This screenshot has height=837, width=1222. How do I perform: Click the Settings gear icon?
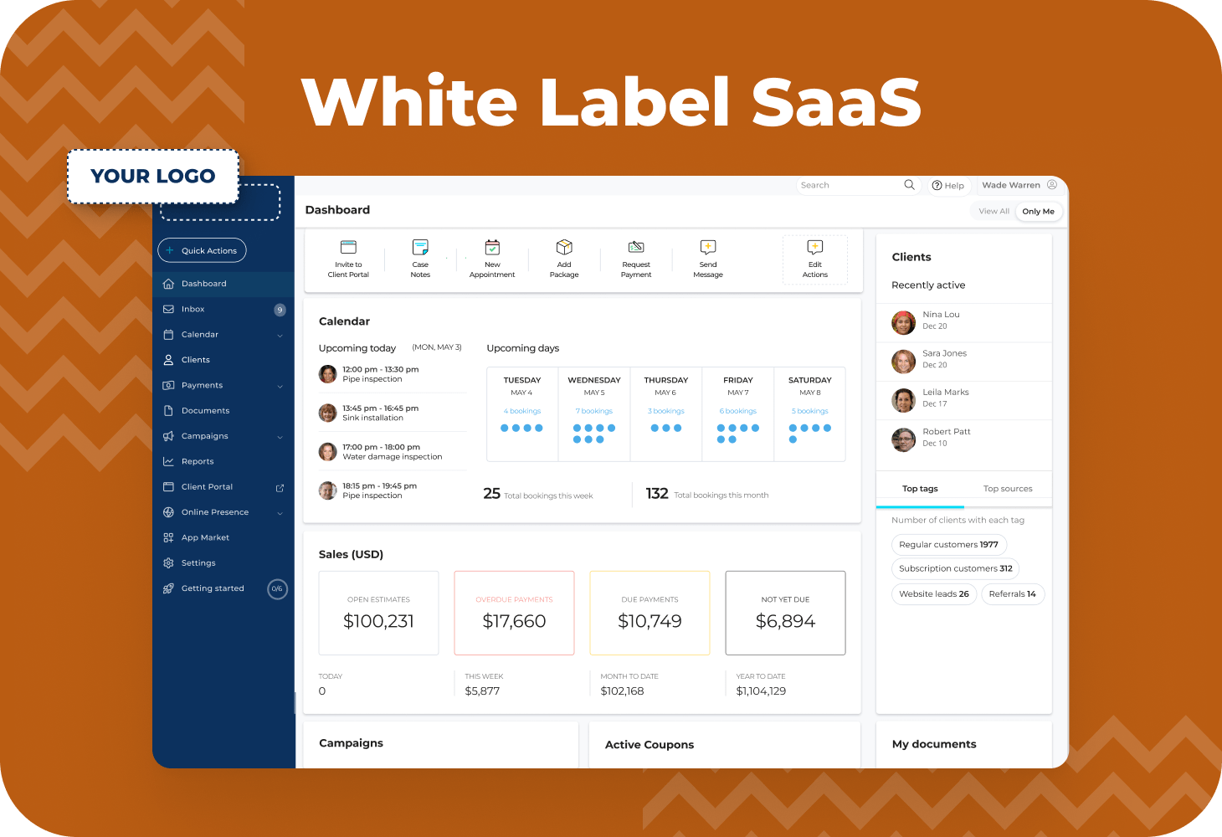(x=168, y=563)
